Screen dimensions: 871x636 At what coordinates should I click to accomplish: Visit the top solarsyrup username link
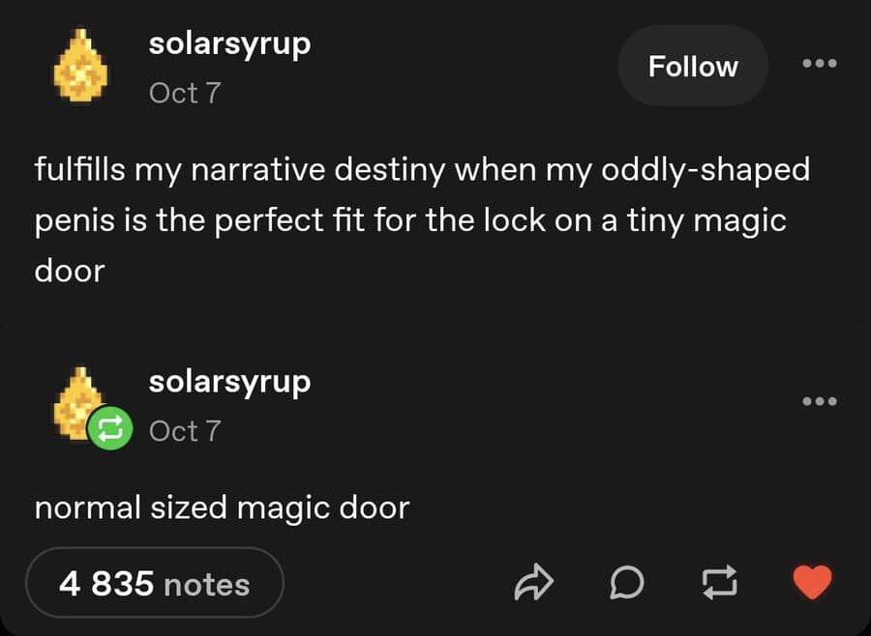pos(229,44)
